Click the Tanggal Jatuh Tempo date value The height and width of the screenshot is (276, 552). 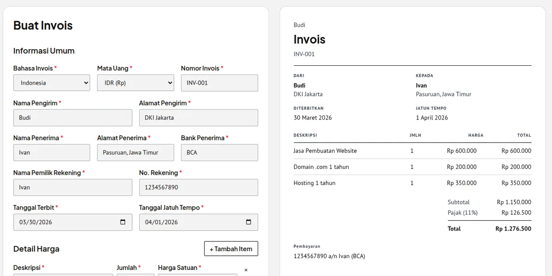point(161,222)
